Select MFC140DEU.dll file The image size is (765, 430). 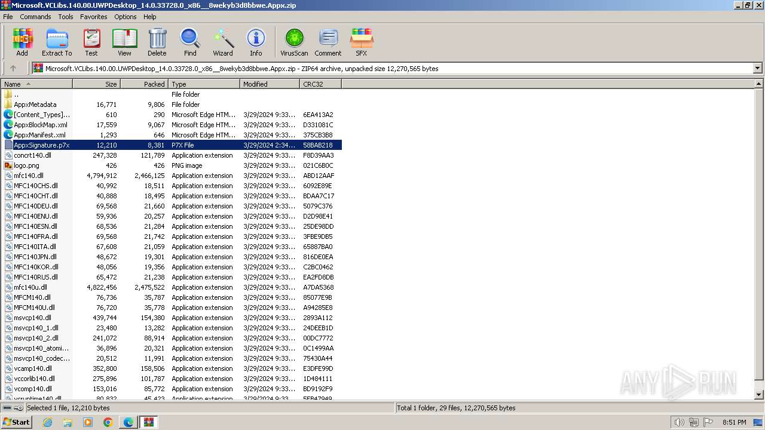click(172, 206)
